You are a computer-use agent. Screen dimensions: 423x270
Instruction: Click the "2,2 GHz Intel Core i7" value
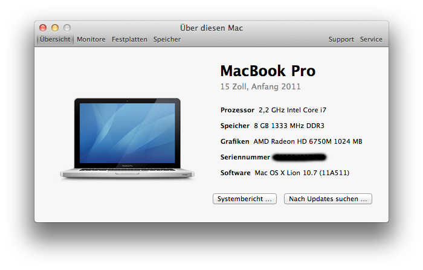pos(292,110)
